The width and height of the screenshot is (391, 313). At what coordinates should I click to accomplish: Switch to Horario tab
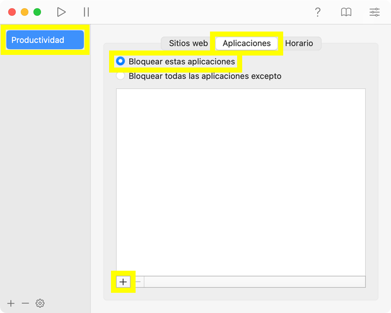[299, 43]
